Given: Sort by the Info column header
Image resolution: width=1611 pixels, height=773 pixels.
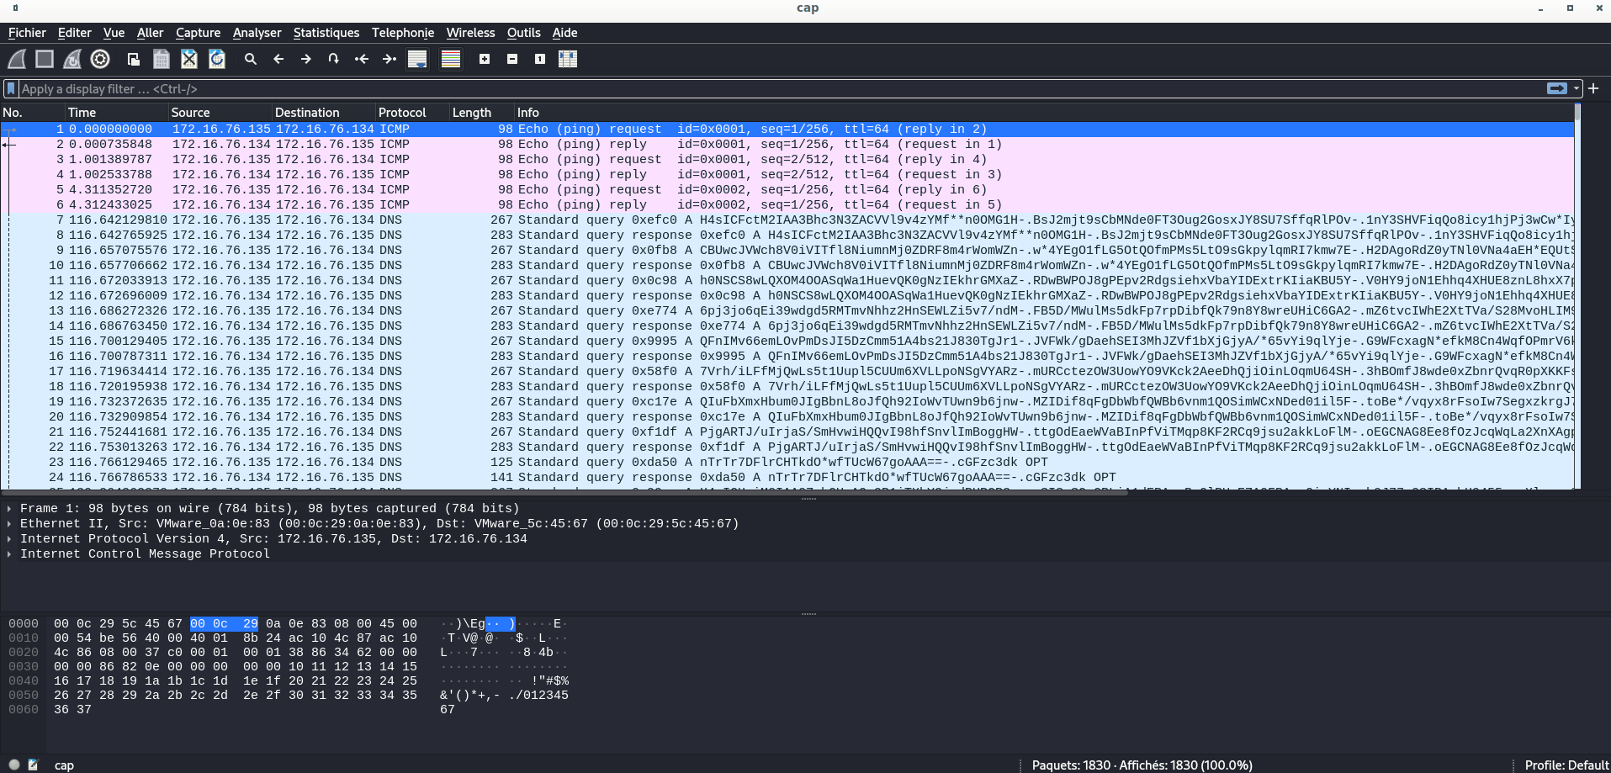Looking at the screenshot, I should point(1044,113).
